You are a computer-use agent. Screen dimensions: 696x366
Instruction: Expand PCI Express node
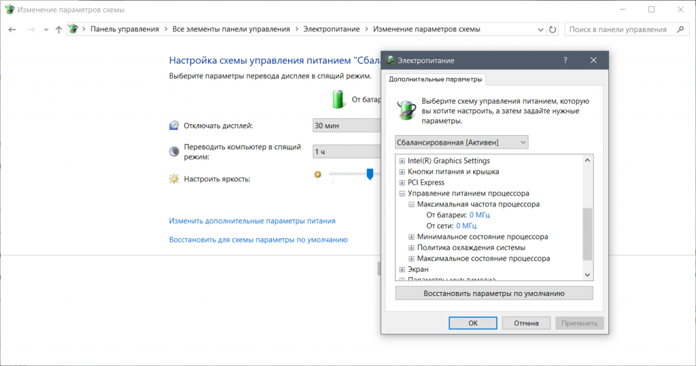[402, 183]
